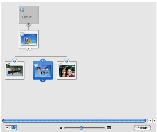Click the blue tab atop the slideshow node

[67, 61]
